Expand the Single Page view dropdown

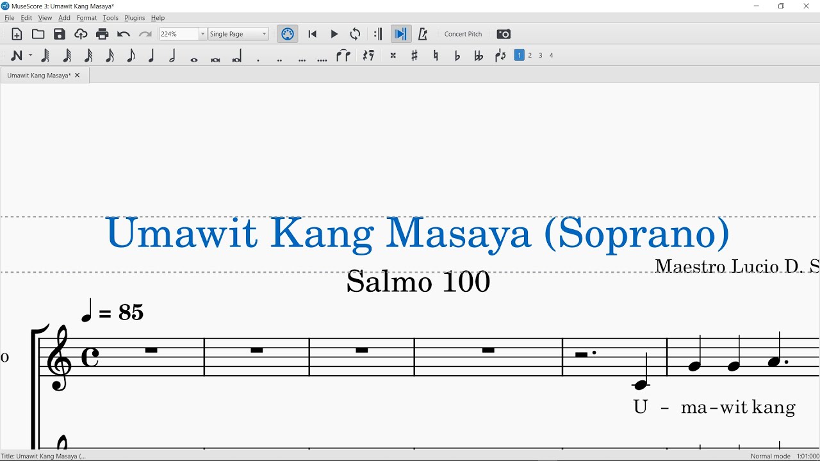265,34
